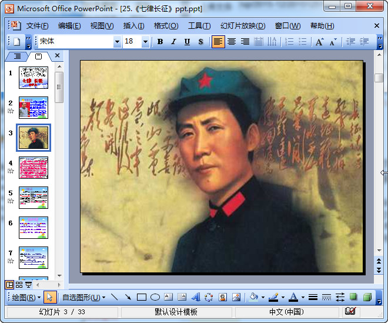Toggle Italic formatting
Viewport: 388px width, 323px height.
coord(173,42)
